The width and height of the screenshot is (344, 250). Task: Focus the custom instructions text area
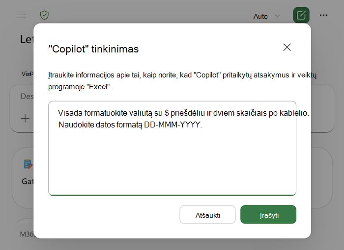point(172,148)
